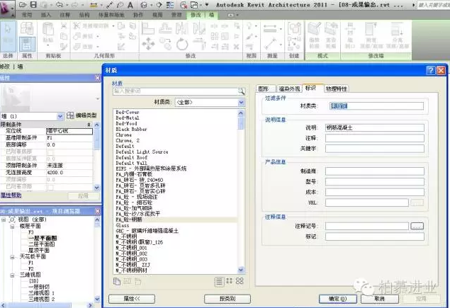Click the search magnifier icon in materials dialog

pos(241,91)
